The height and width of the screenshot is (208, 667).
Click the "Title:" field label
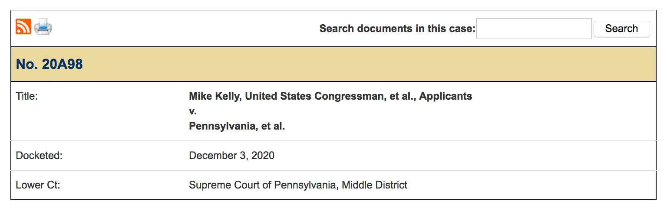(x=27, y=96)
